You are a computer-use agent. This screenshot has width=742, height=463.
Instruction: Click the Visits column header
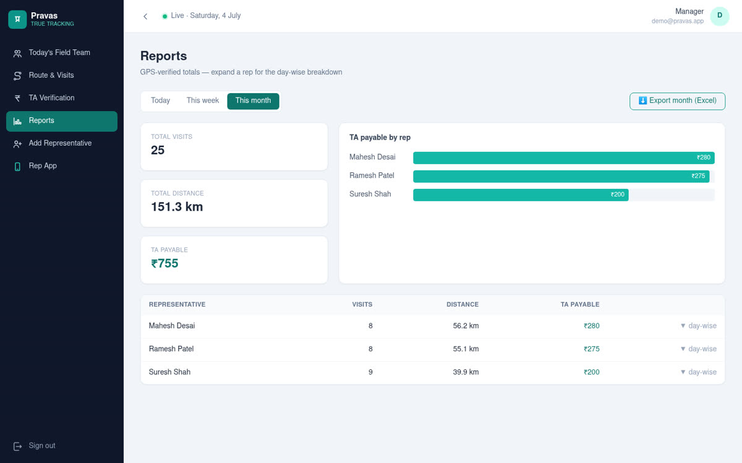[x=362, y=304]
